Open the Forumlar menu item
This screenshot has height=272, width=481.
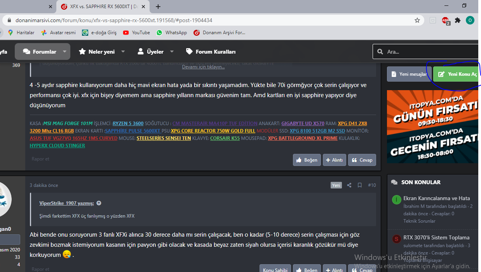pyautogui.click(x=40, y=51)
